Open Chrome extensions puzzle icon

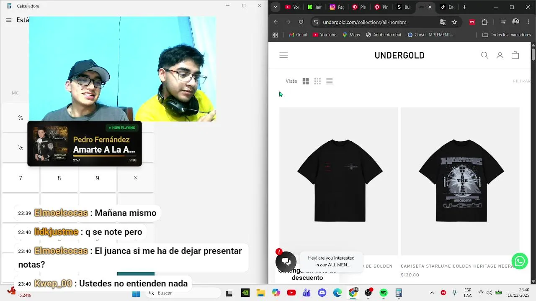click(x=484, y=22)
